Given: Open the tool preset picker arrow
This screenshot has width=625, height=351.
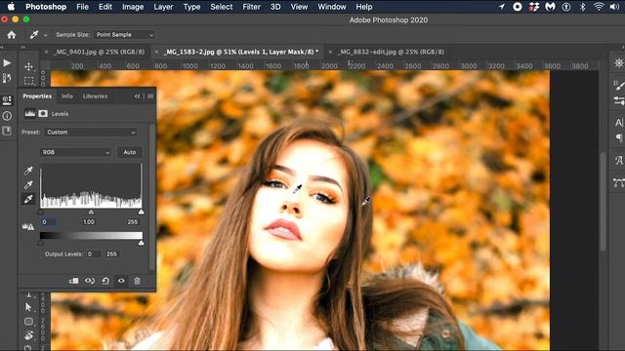Looking at the screenshot, I should pyautogui.click(x=46, y=35).
